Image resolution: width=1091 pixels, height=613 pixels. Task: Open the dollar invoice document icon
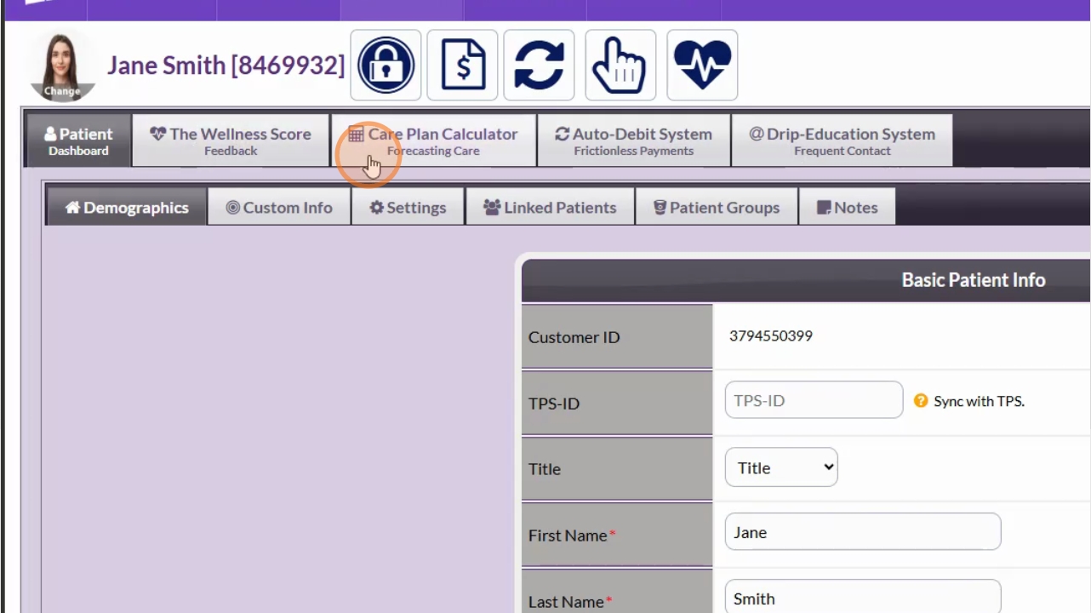(x=462, y=66)
